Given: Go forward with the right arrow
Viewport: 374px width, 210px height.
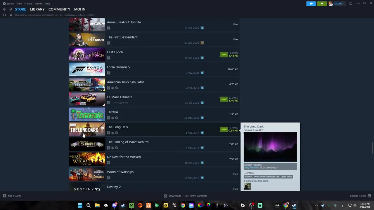Looking at the screenshot, I should point(11,9).
